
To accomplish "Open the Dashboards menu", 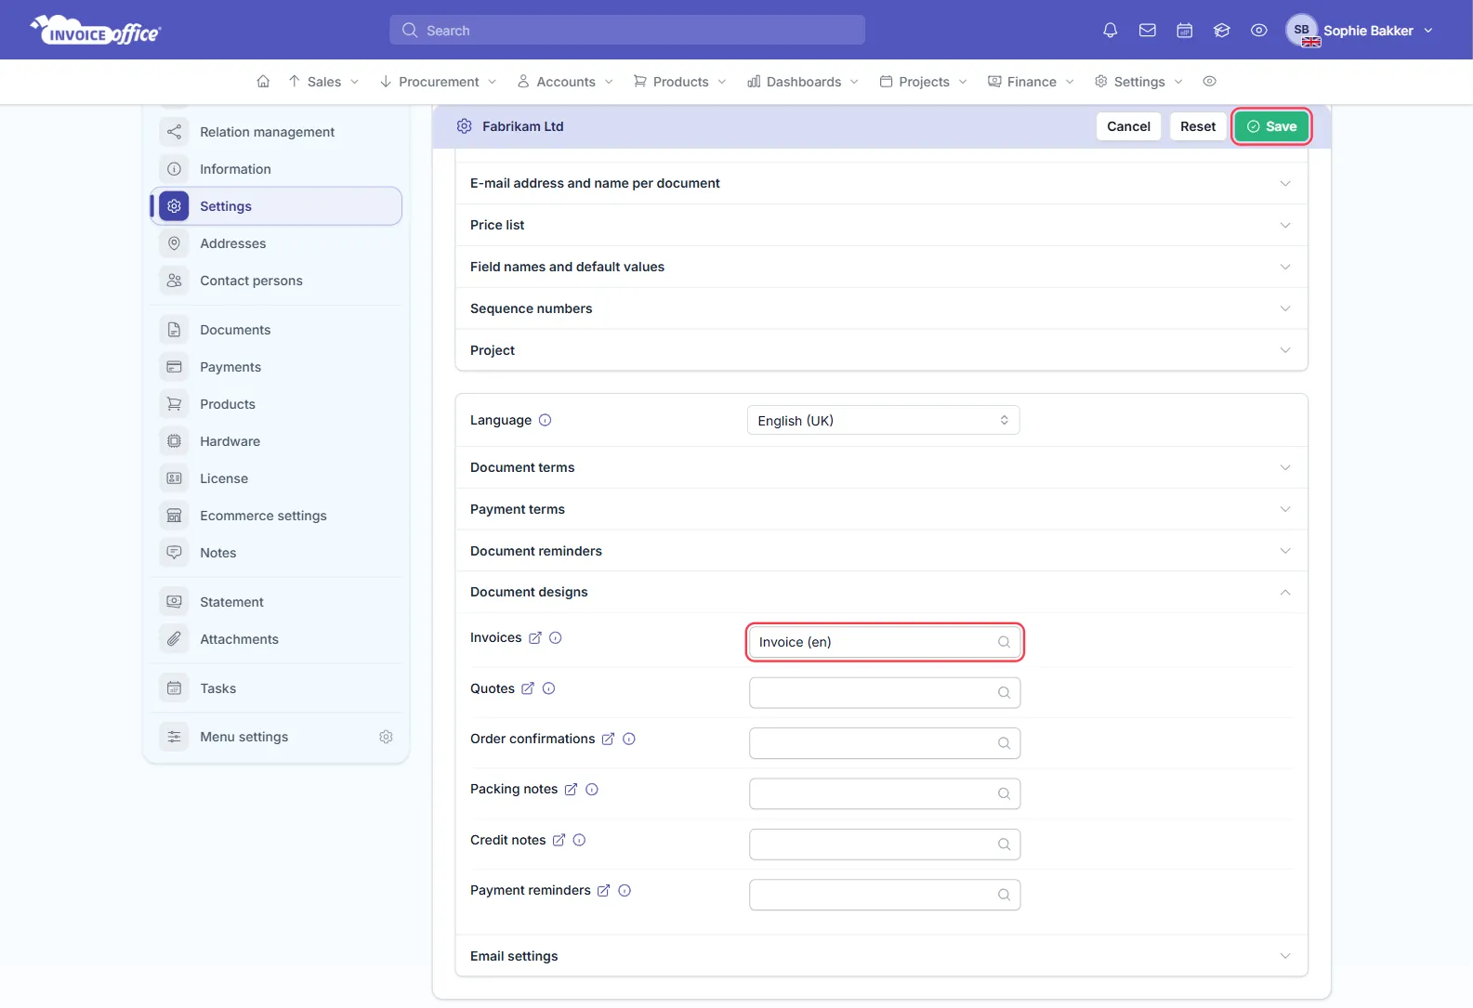I will (x=803, y=82).
